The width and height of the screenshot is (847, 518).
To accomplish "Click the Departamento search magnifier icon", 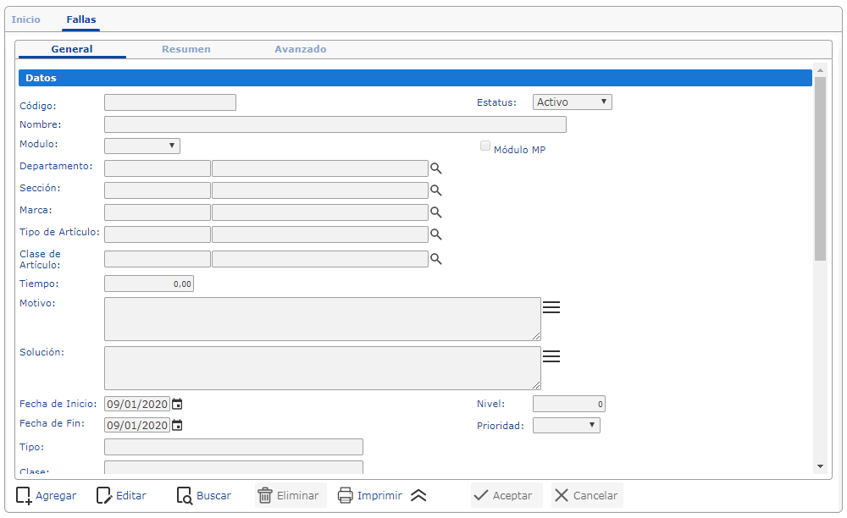I will 436,168.
